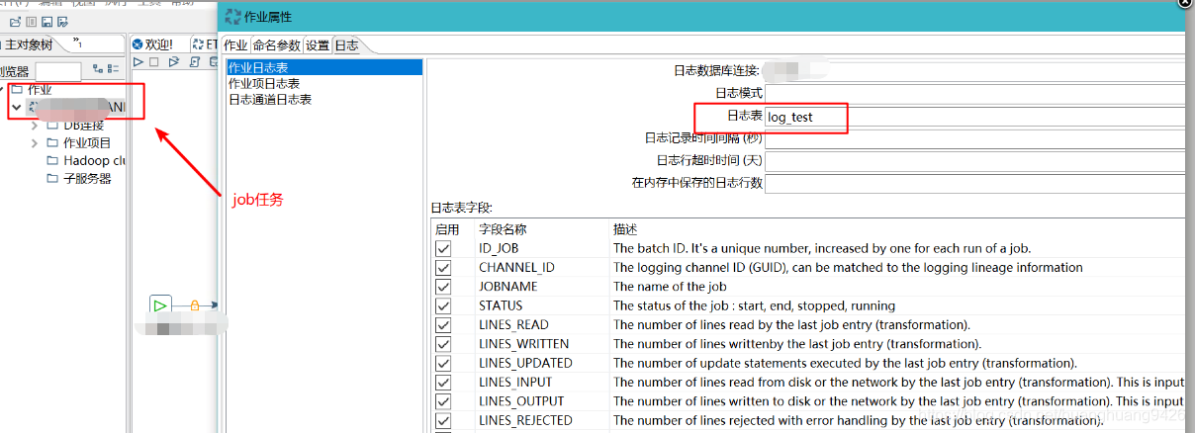Click the 日志行超时时间 (天) input field
Screen dimensions: 1195x433
point(974,160)
